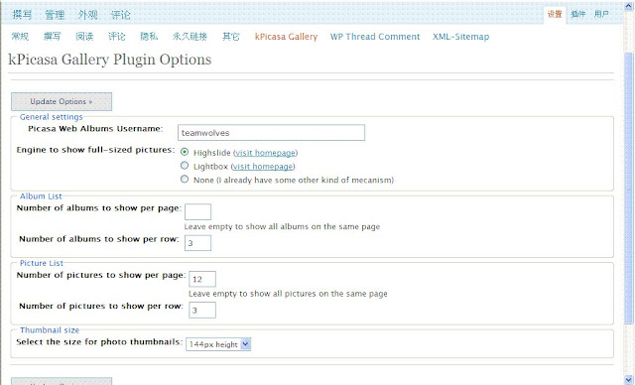Open the 管理 top menu
This screenshot has height=385, width=635.
55,15
